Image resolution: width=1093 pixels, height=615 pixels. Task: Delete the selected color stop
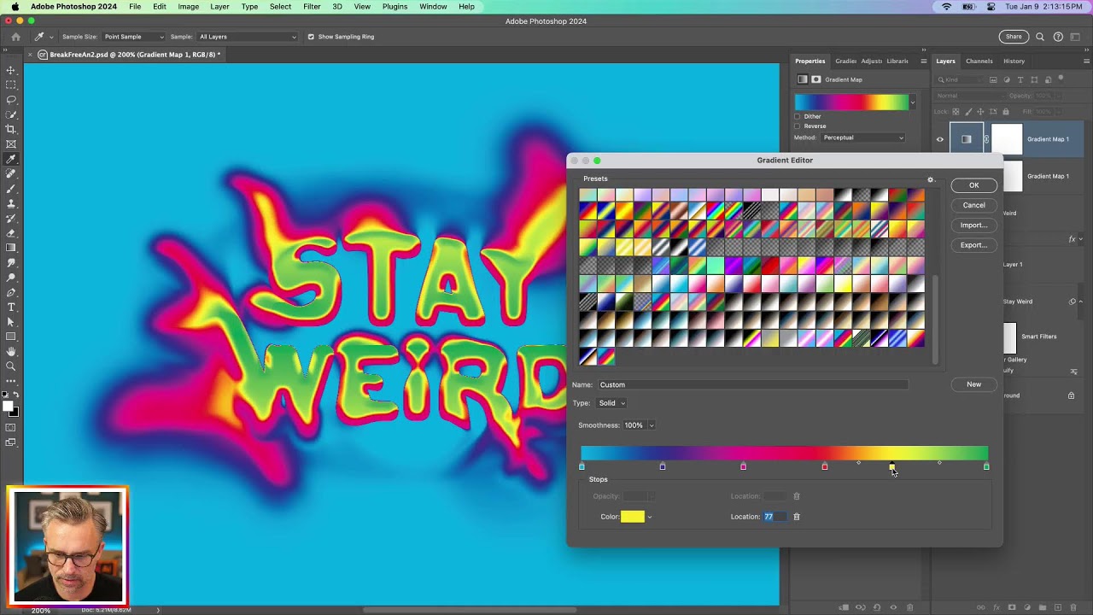tap(797, 517)
